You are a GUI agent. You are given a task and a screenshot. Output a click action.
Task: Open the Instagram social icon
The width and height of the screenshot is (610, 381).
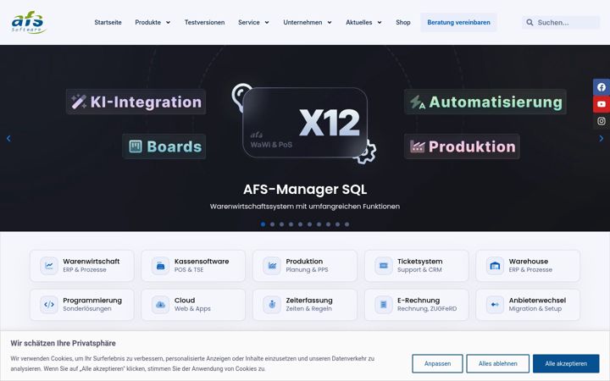601,121
